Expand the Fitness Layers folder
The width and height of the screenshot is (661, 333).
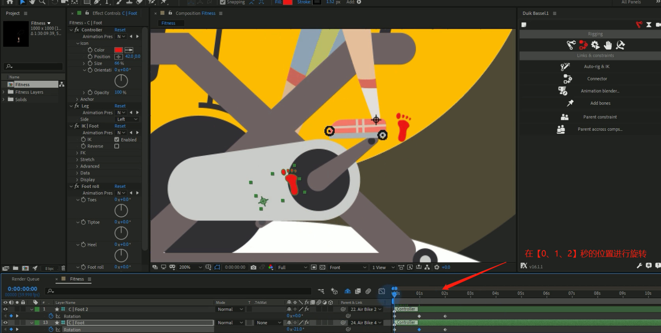[4, 92]
